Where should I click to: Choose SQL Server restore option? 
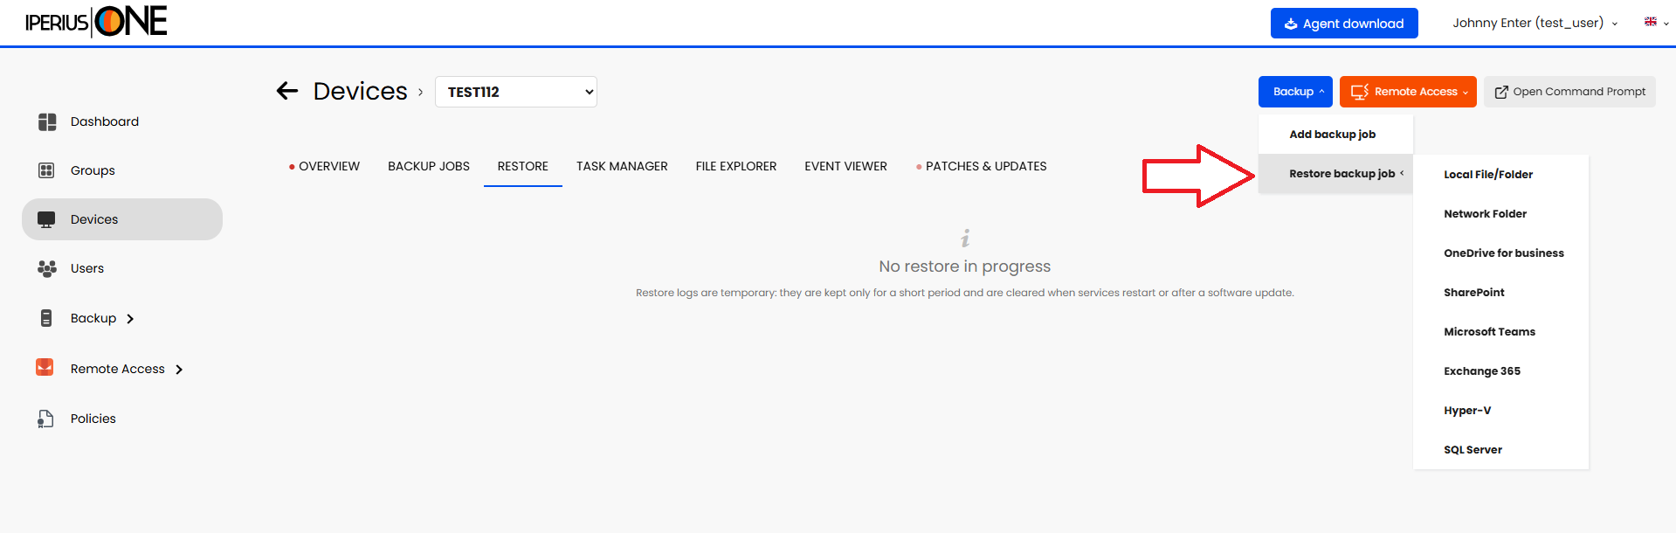[x=1473, y=450]
